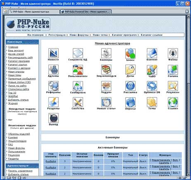Open the Панель управления link

point(20,171)
